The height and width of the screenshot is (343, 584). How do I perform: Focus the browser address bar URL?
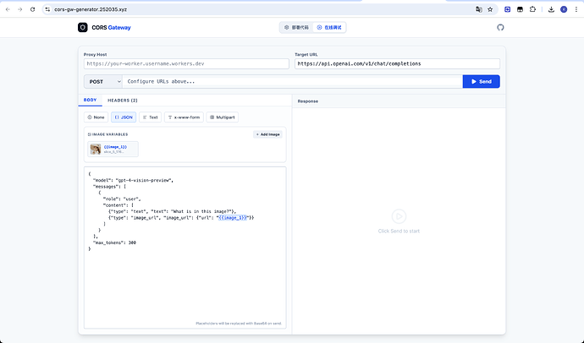tap(91, 9)
